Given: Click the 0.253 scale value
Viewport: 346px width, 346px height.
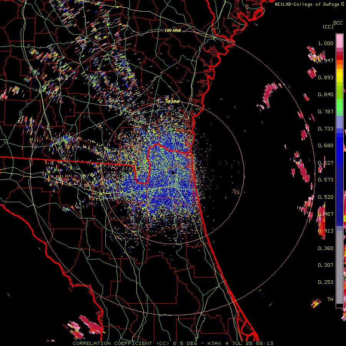Looking at the screenshot, I should (x=326, y=282).
